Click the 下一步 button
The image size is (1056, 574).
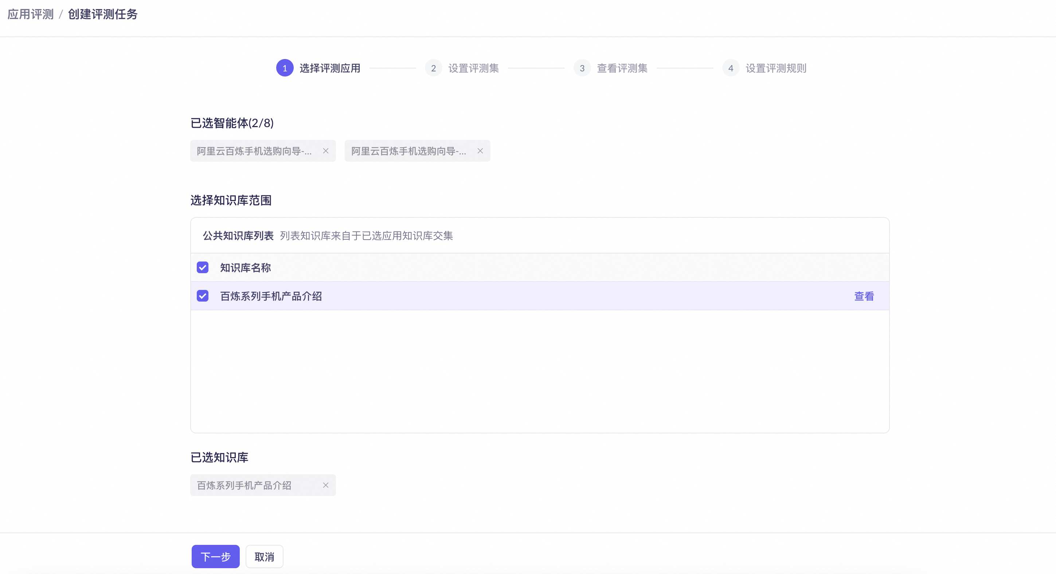click(215, 557)
